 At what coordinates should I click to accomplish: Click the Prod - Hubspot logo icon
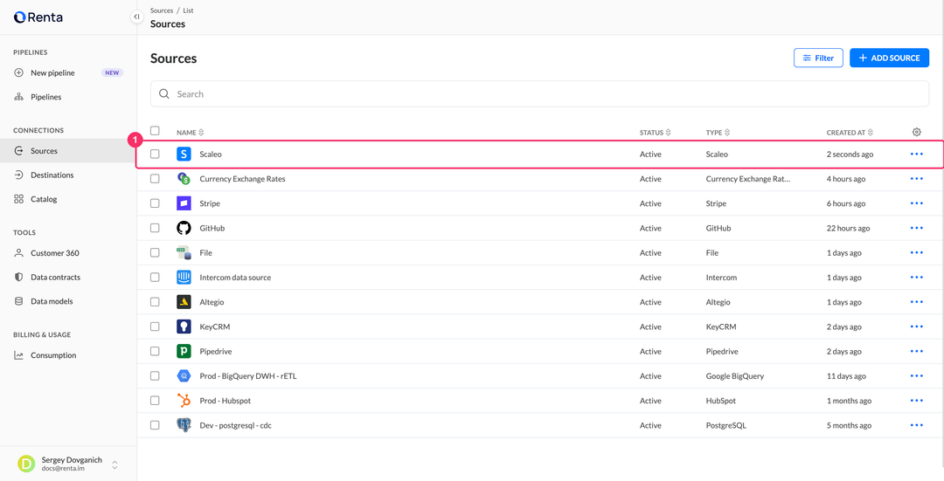pyautogui.click(x=184, y=401)
